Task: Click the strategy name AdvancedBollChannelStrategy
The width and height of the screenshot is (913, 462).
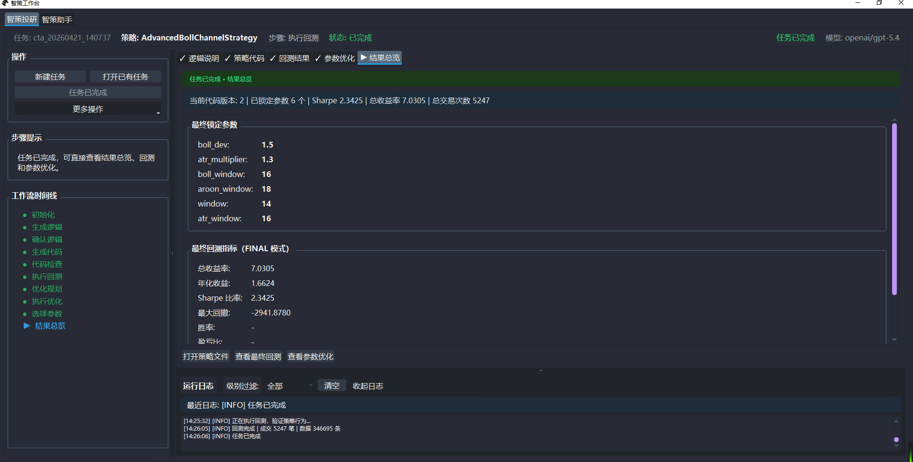Action: pyautogui.click(x=199, y=38)
